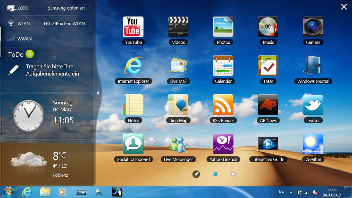Viewport: 352px width, 198px height.
Task: Launch the Twitter app icon
Action: [x=313, y=105]
